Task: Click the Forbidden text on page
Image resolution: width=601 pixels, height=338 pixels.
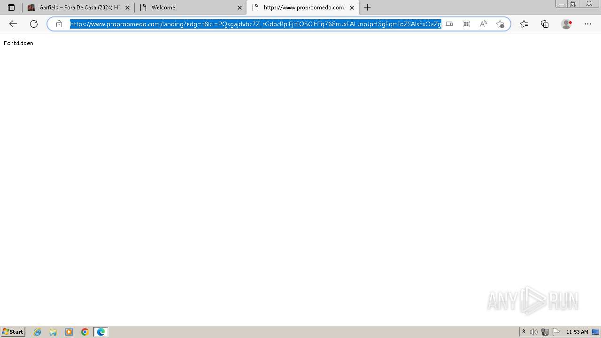Action: pos(18,43)
